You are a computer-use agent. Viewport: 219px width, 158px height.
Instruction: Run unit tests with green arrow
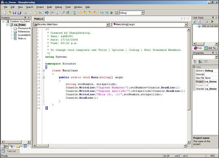[x=212, y=22]
